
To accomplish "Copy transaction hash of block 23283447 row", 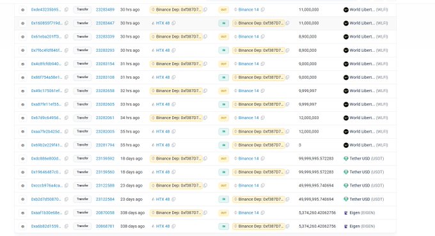I will (x=67, y=23).
